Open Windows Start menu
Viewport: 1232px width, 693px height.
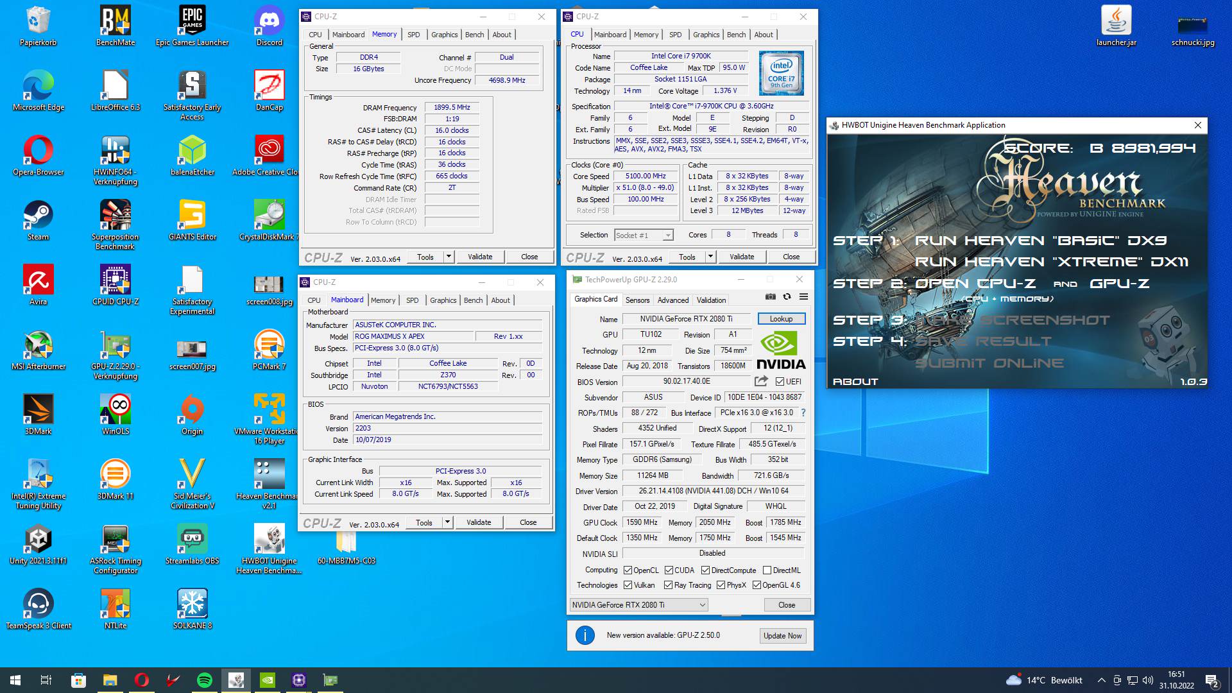click(x=15, y=680)
